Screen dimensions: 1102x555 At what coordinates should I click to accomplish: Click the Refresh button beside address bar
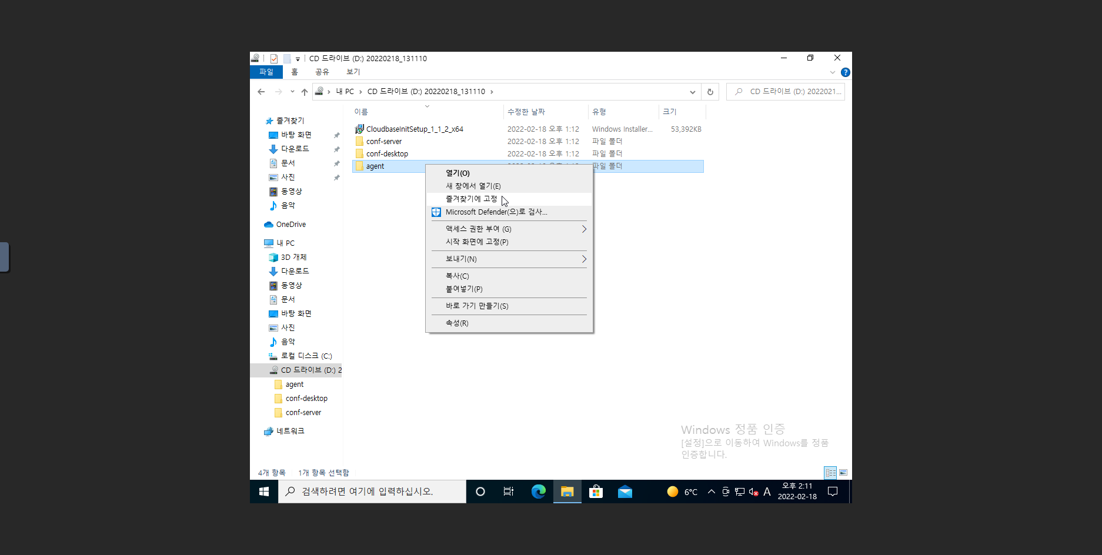click(x=710, y=92)
